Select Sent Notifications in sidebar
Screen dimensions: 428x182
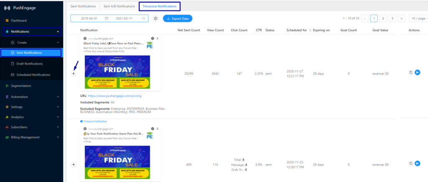click(x=31, y=53)
